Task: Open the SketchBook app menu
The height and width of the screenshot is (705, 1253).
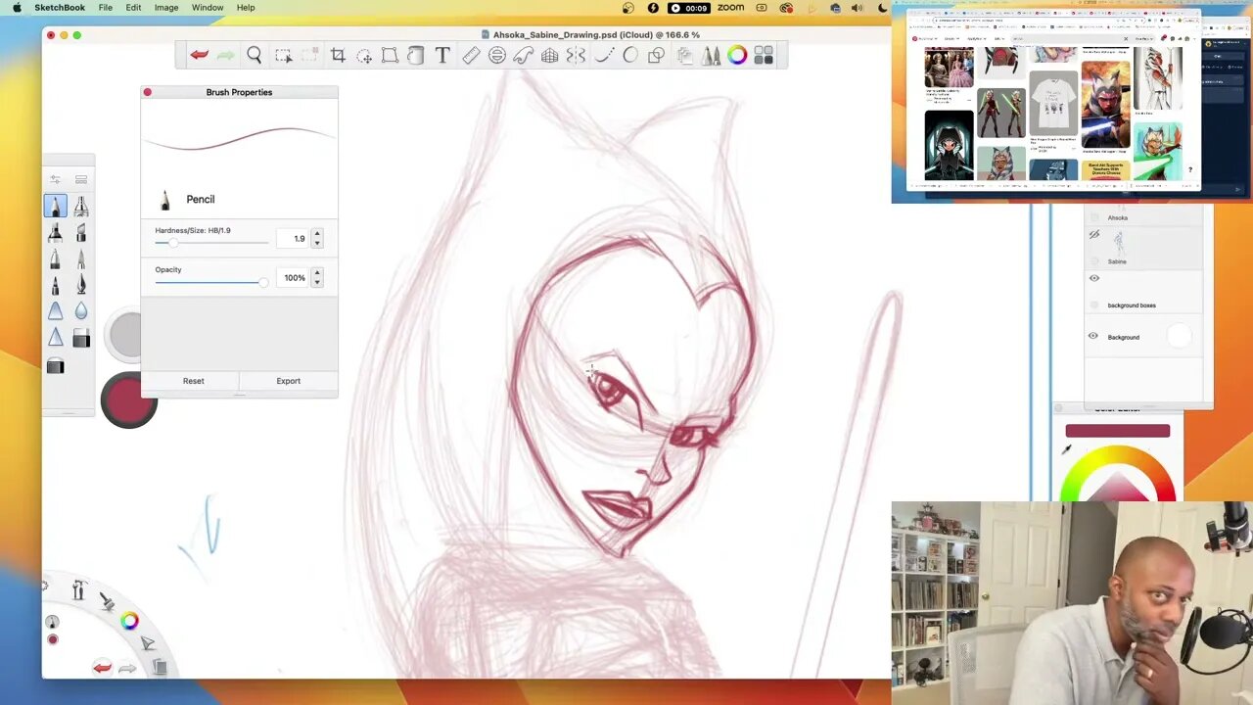Action: (60, 8)
